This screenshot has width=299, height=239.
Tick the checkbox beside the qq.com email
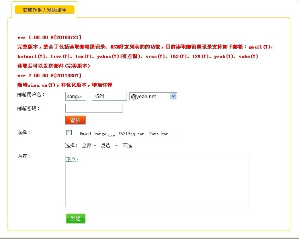pyautogui.click(x=69, y=132)
